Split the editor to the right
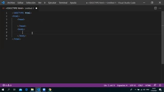Image resolution: width=164 pixels, height=92 pixels. point(156,8)
